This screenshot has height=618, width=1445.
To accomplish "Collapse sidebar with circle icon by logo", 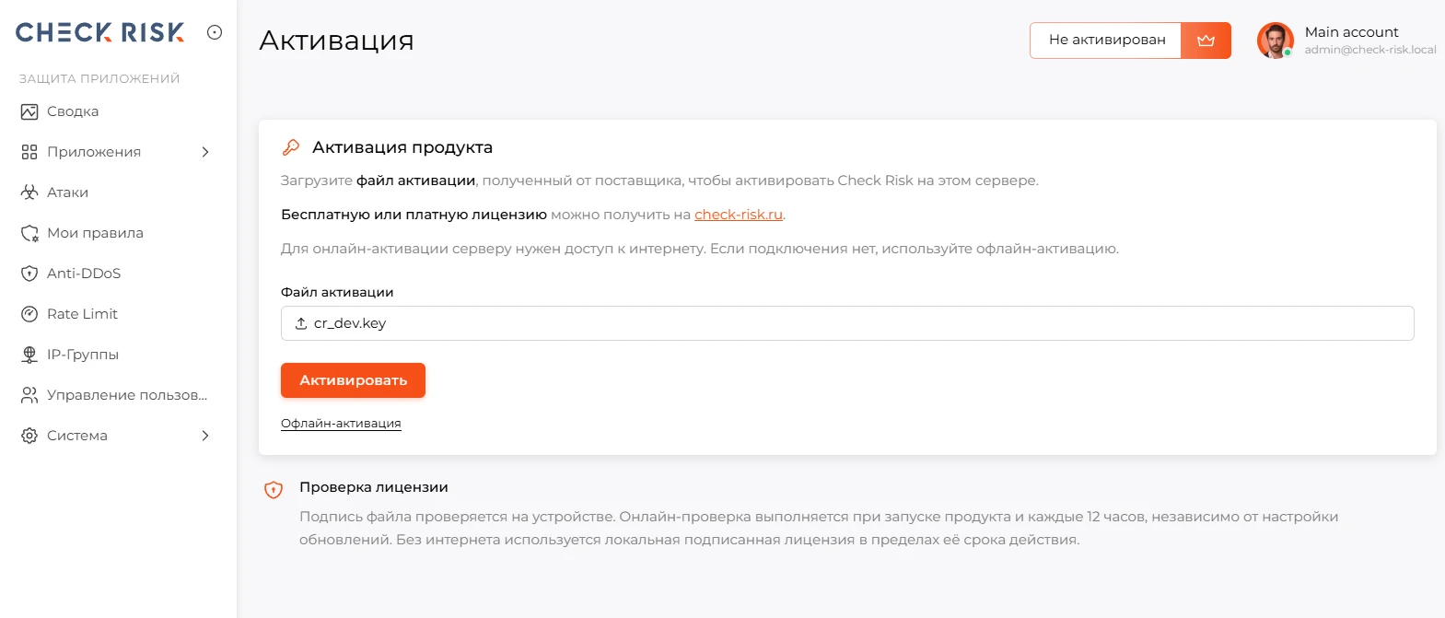I will tap(215, 32).
